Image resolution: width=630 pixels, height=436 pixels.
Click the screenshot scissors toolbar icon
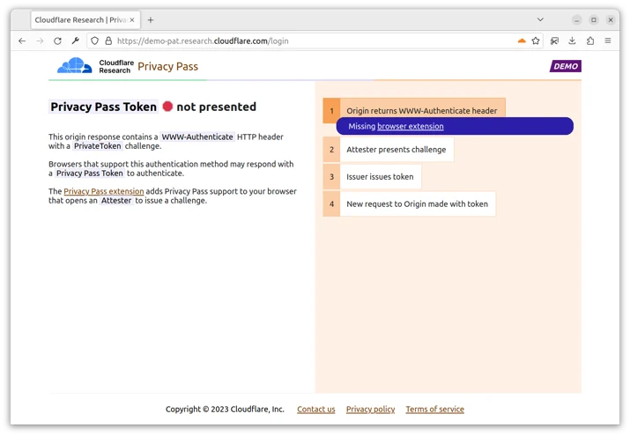click(x=554, y=41)
